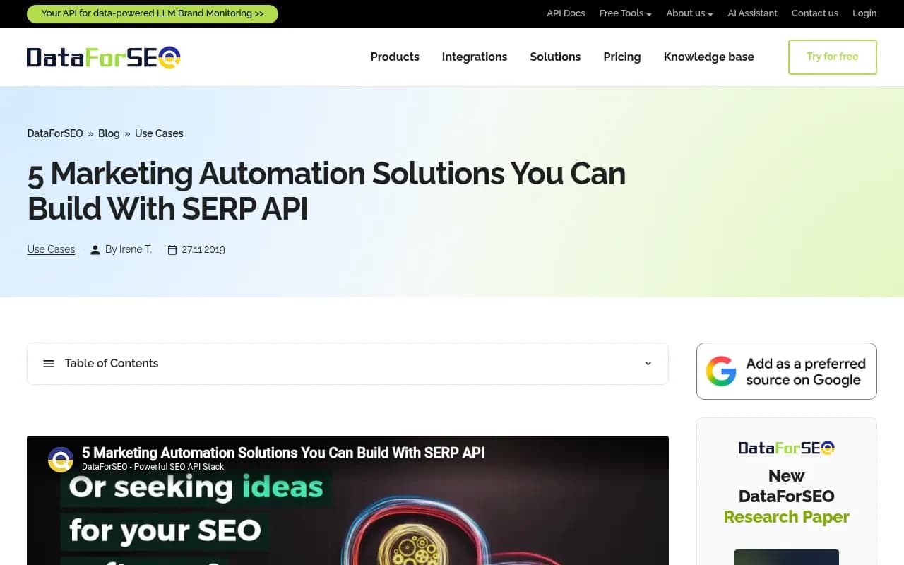Click the 27.11.2019 publish date

click(203, 249)
